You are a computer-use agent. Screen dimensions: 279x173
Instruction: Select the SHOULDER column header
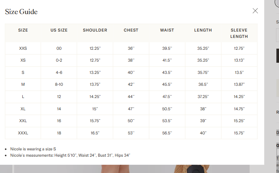point(95,30)
